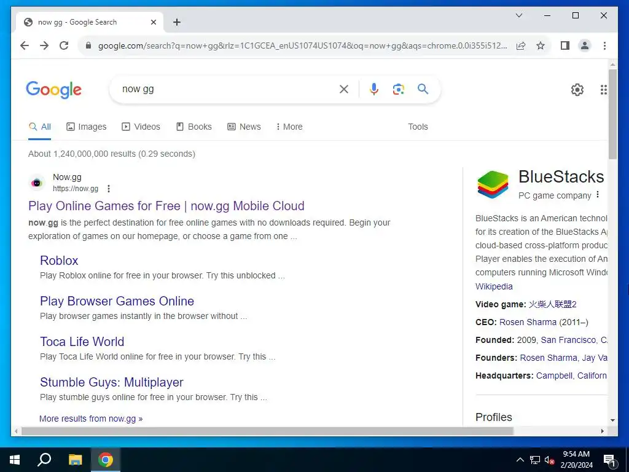The width and height of the screenshot is (629, 472).
Task: Open the Wikipedia link in the BlueStacks panel
Action: (x=494, y=286)
